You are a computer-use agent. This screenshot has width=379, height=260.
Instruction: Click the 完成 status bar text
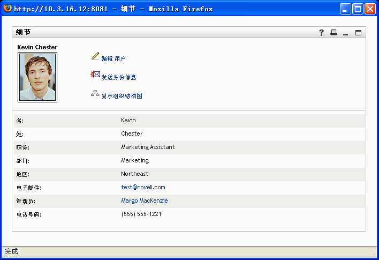tap(11, 251)
